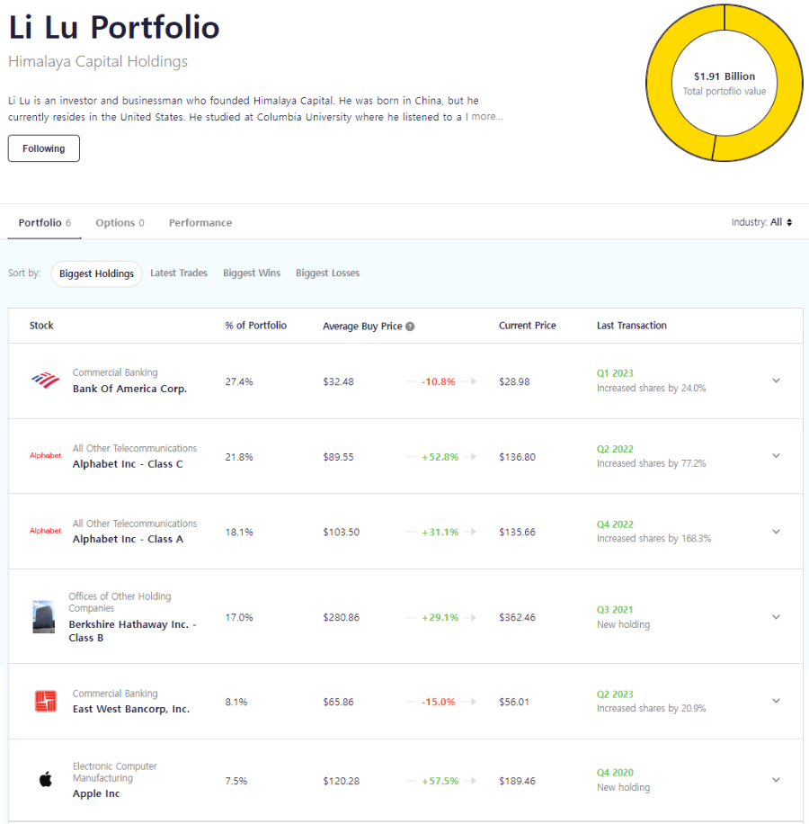Click the $1.91 Billion total value text
Screen dimensions: 809x824
tap(725, 76)
